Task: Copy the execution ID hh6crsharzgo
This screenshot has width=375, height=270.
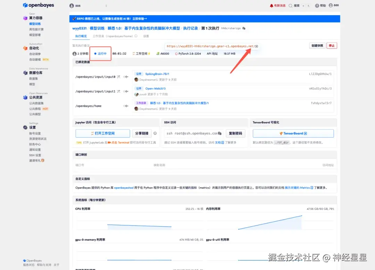Action: (x=244, y=28)
